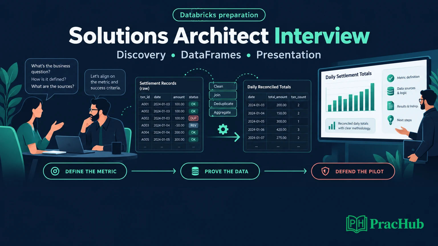Viewport: 438px width, 246px height.
Task: Click the PROVE THE DATA button
Action: [220, 171]
